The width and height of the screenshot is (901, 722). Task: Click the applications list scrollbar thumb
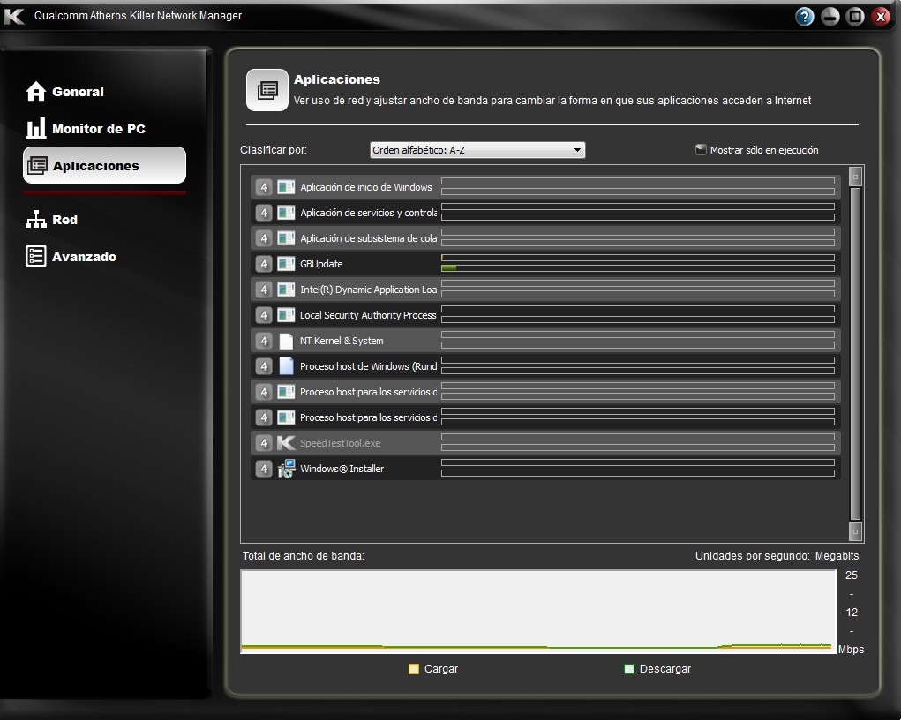(x=855, y=354)
